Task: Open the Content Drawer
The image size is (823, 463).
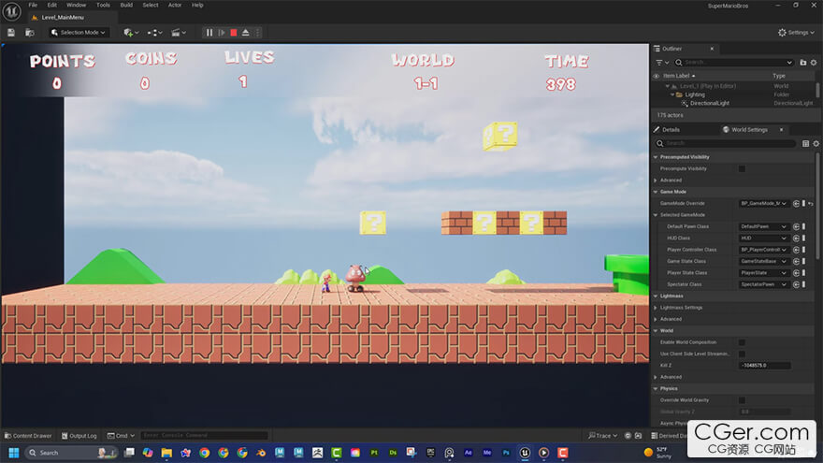Action: click(28, 436)
